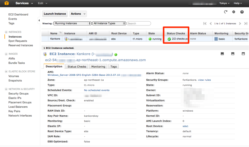Go to next page of instances

point(240,24)
